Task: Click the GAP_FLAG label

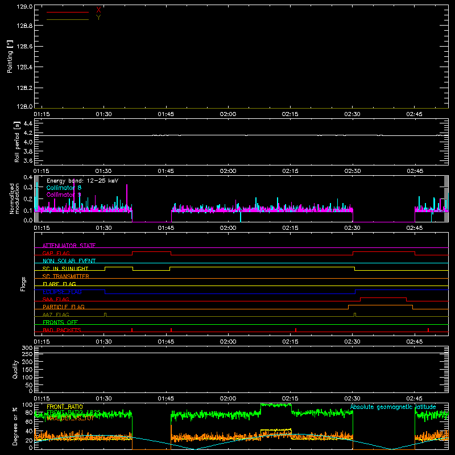Action: click(56, 253)
